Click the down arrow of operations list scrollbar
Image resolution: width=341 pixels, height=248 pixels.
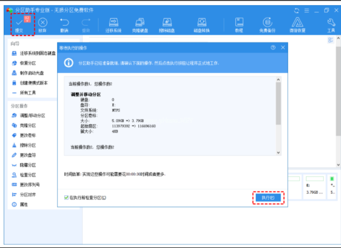click(x=278, y=152)
